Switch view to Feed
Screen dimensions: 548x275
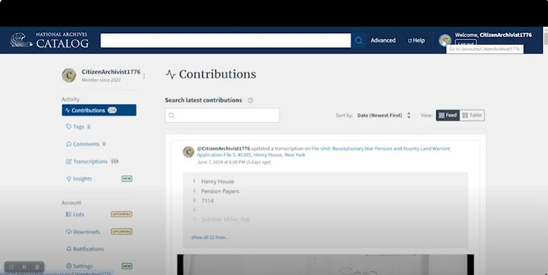point(448,115)
